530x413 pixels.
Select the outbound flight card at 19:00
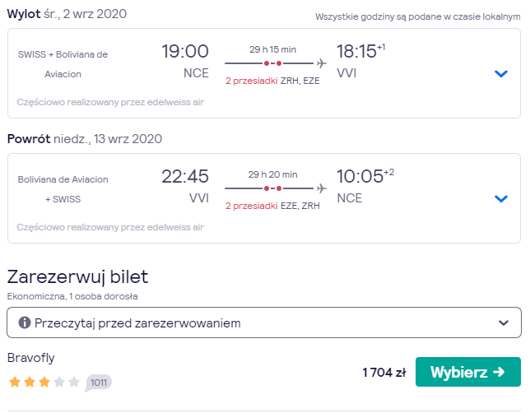click(x=264, y=73)
